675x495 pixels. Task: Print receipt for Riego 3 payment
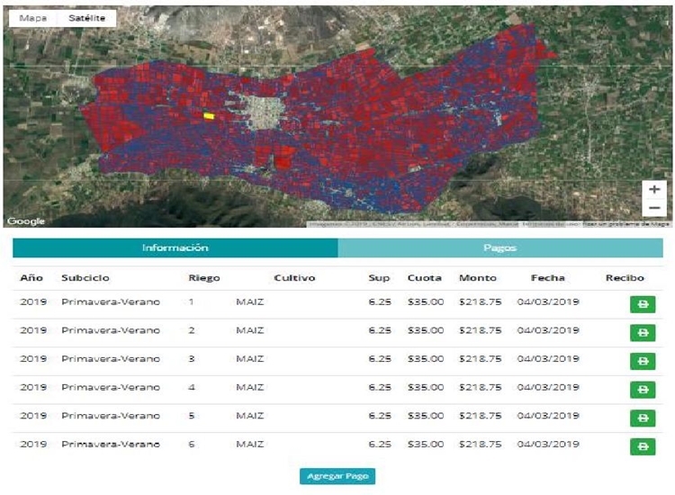click(x=643, y=362)
